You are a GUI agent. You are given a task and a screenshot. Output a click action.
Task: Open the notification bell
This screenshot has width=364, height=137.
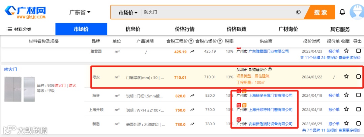point(342,12)
